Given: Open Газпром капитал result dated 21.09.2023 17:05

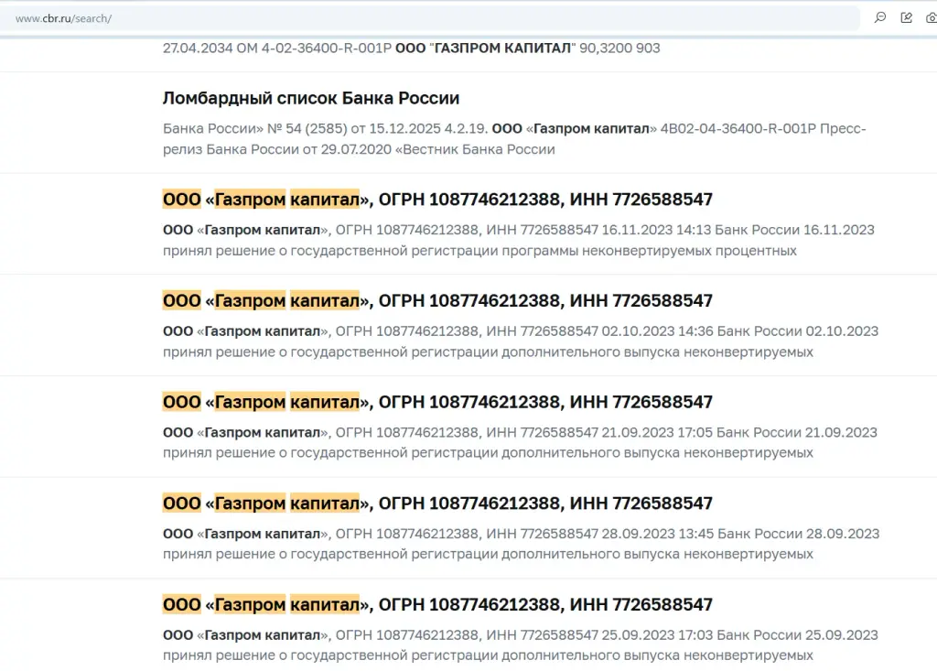Looking at the screenshot, I should pyautogui.click(x=437, y=402).
